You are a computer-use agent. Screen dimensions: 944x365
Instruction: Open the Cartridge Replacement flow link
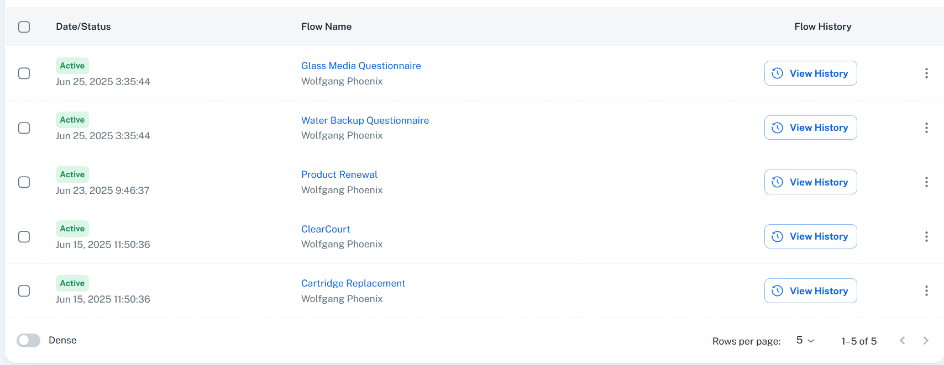pyautogui.click(x=353, y=283)
